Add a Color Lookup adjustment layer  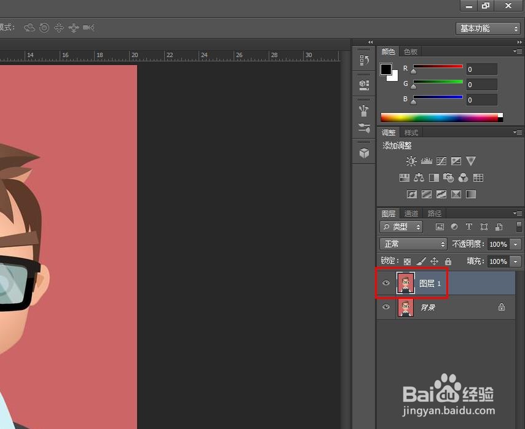pos(478,177)
